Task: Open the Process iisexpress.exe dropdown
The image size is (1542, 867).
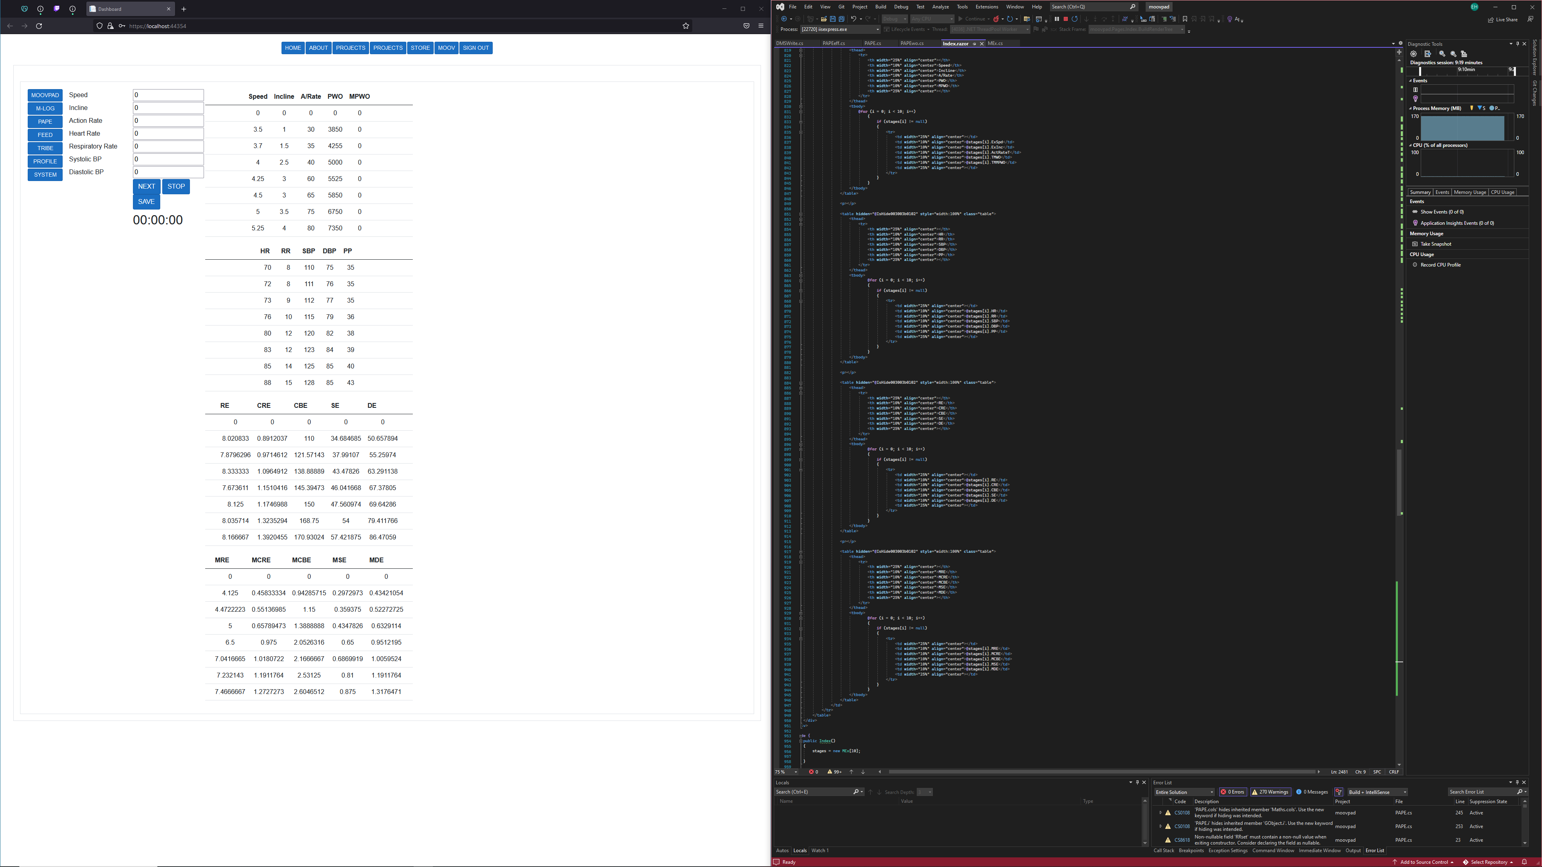Action: point(840,29)
